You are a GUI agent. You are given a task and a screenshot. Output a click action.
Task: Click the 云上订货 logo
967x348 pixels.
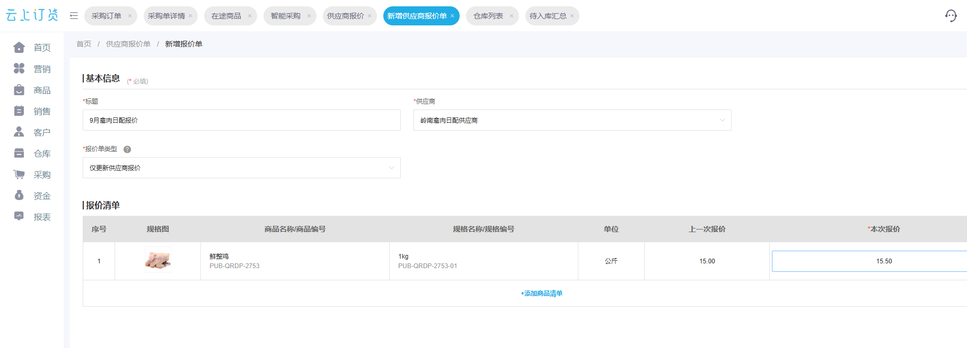[32, 15]
